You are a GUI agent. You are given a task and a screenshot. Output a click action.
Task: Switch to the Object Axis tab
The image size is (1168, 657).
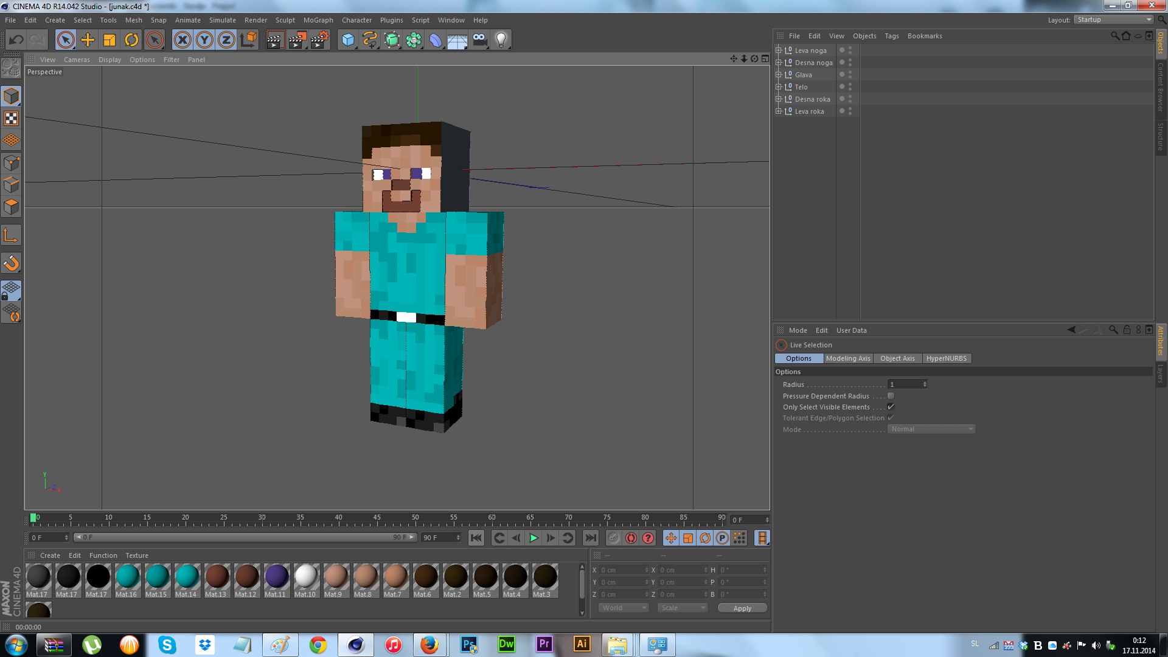point(897,358)
